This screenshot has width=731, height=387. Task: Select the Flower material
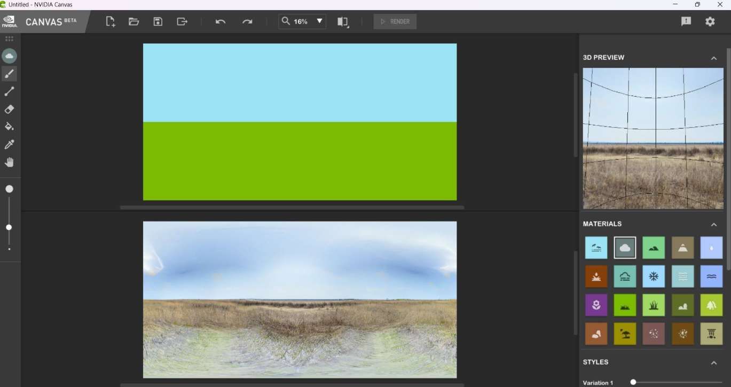596,305
